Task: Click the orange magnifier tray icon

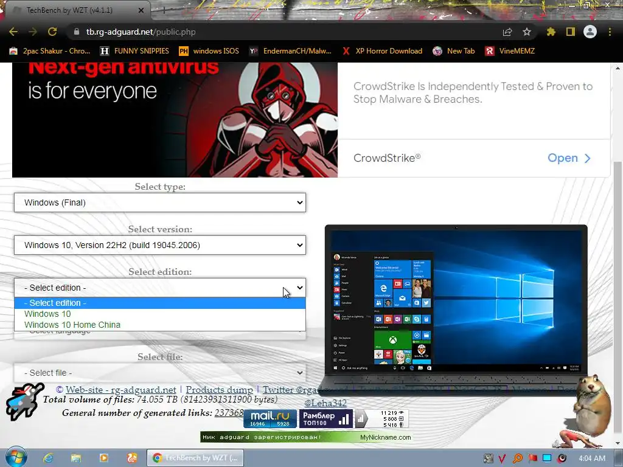Action: 517,458
